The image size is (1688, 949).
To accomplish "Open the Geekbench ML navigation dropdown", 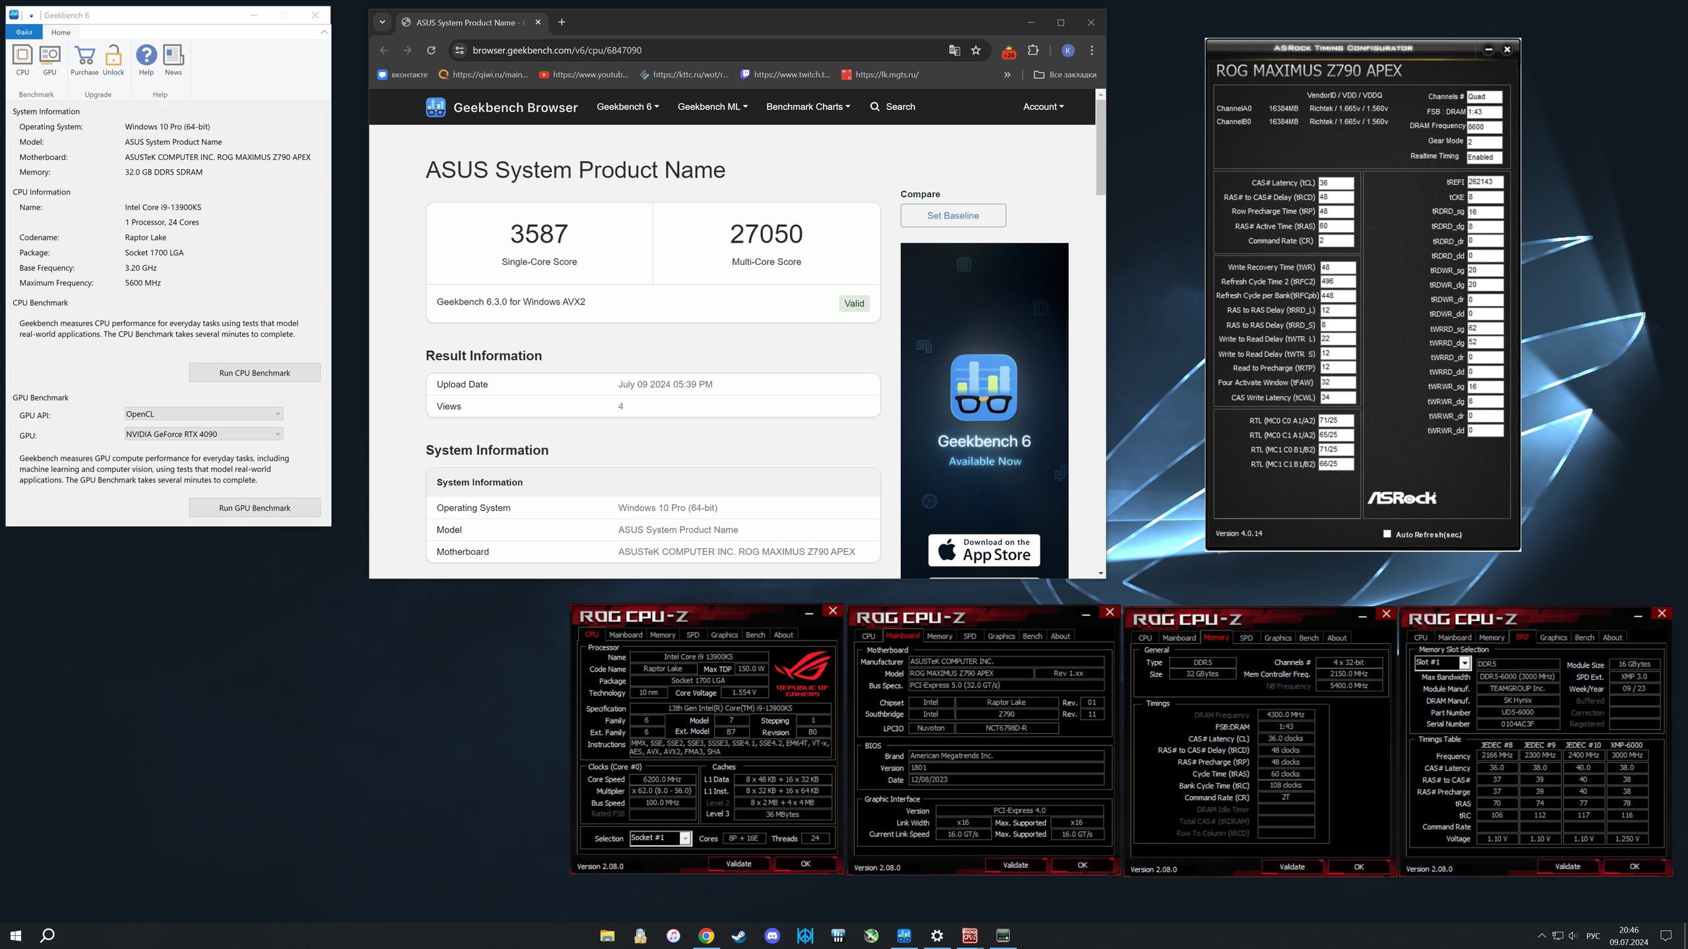I will 712,107.
